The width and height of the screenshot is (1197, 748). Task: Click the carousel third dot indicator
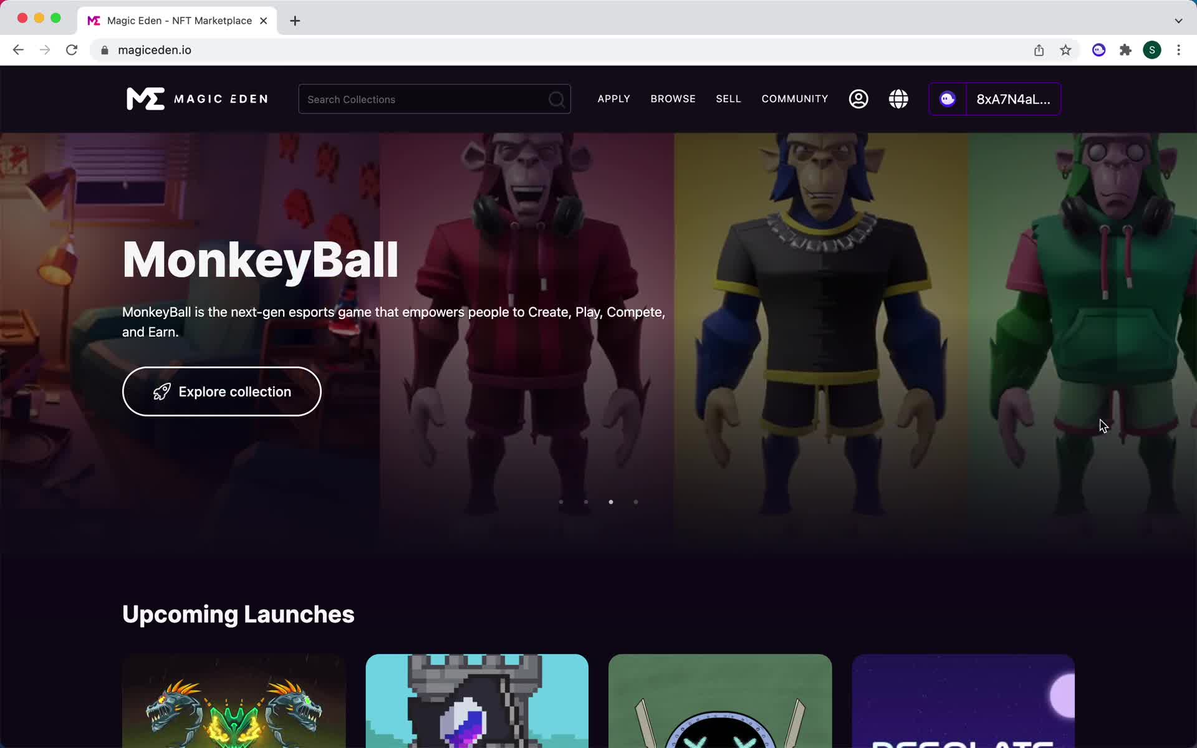pos(611,502)
